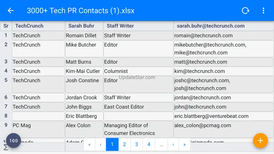The width and height of the screenshot is (274, 154).
Task: Select TechCrunch cell in John Biggs row
Action: click(38, 107)
